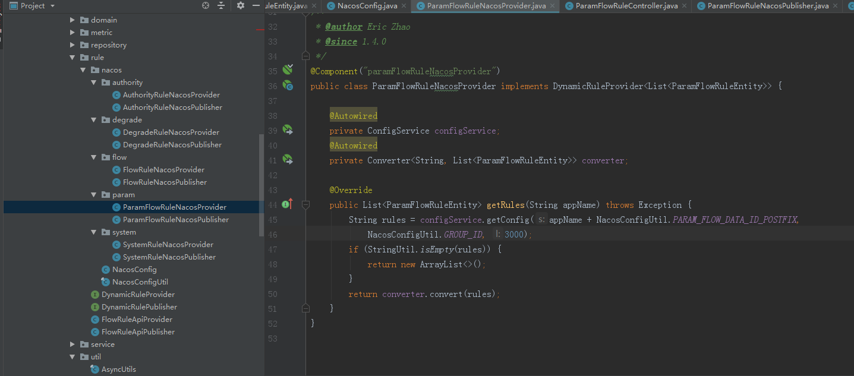Click the locate/scroll-from-source target icon
854x376 pixels.
pyautogui.click(x=206, y=5)
